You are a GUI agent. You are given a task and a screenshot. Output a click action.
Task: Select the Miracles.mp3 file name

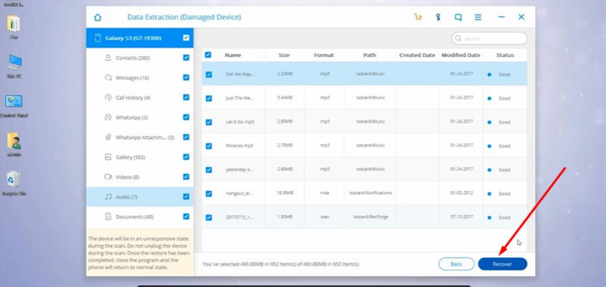(240, 145)
